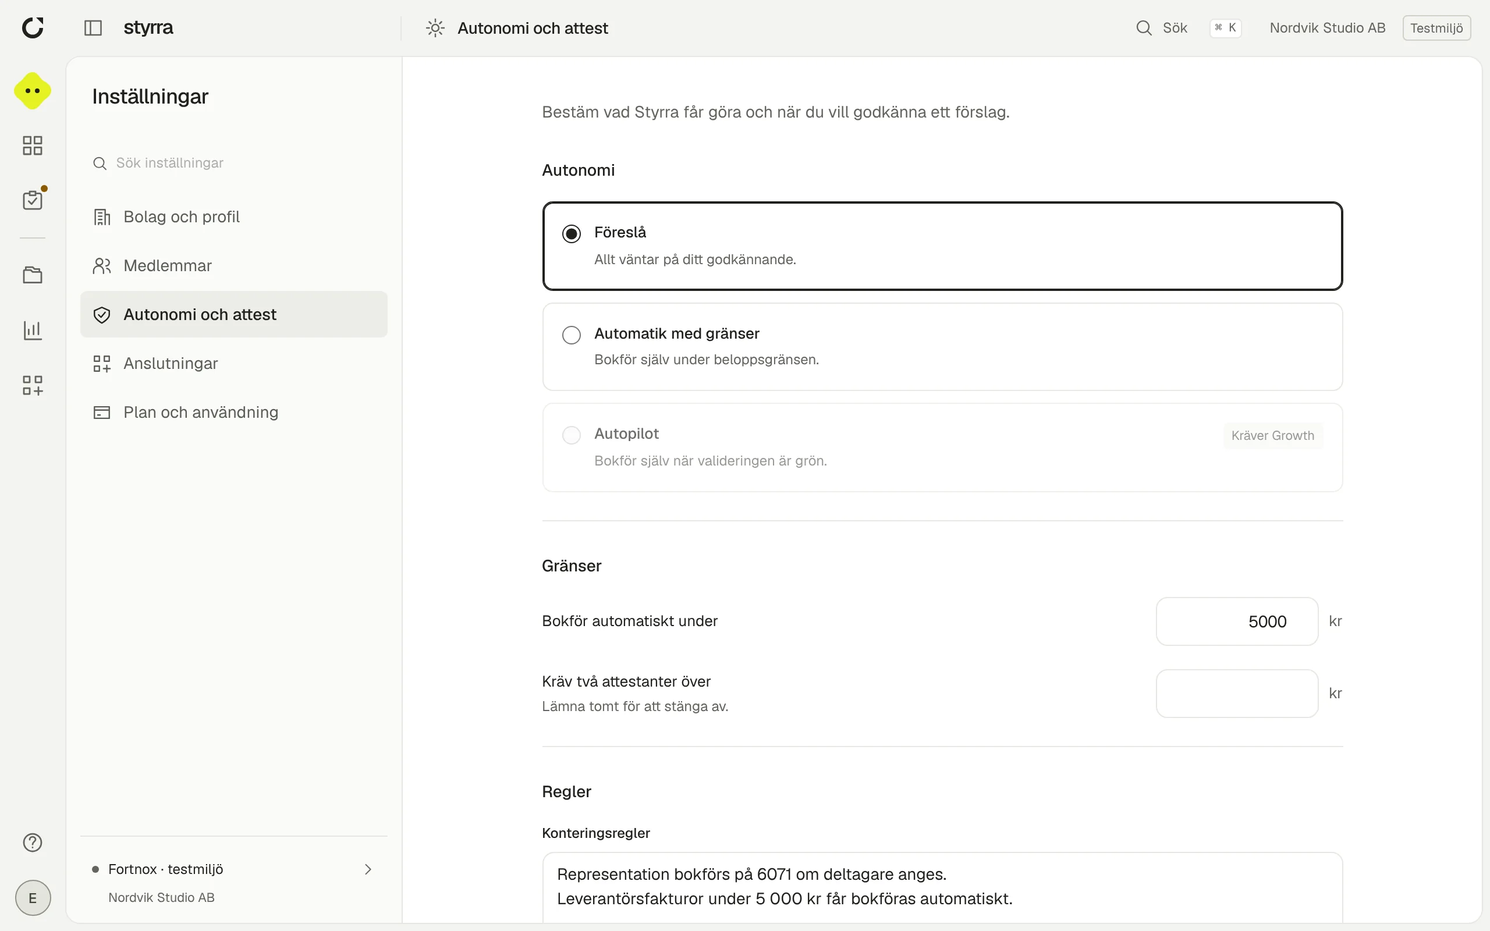1490x931 pixels.
Task: Click the styrra wordmark text
Action: coord(148,28)
